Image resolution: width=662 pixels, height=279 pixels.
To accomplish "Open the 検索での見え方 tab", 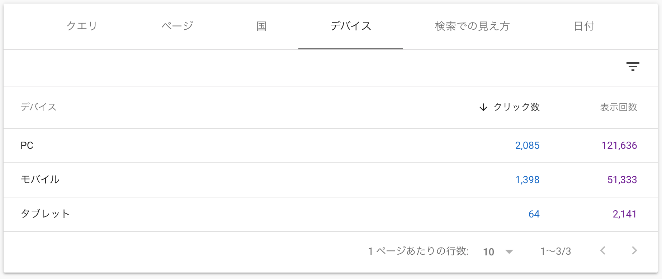I will tap(472, 26).
